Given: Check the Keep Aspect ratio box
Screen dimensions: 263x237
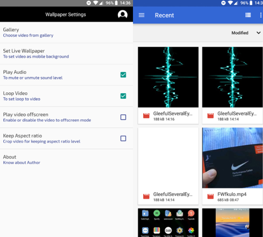Looking at the screenshot, I should click(123, 138).
